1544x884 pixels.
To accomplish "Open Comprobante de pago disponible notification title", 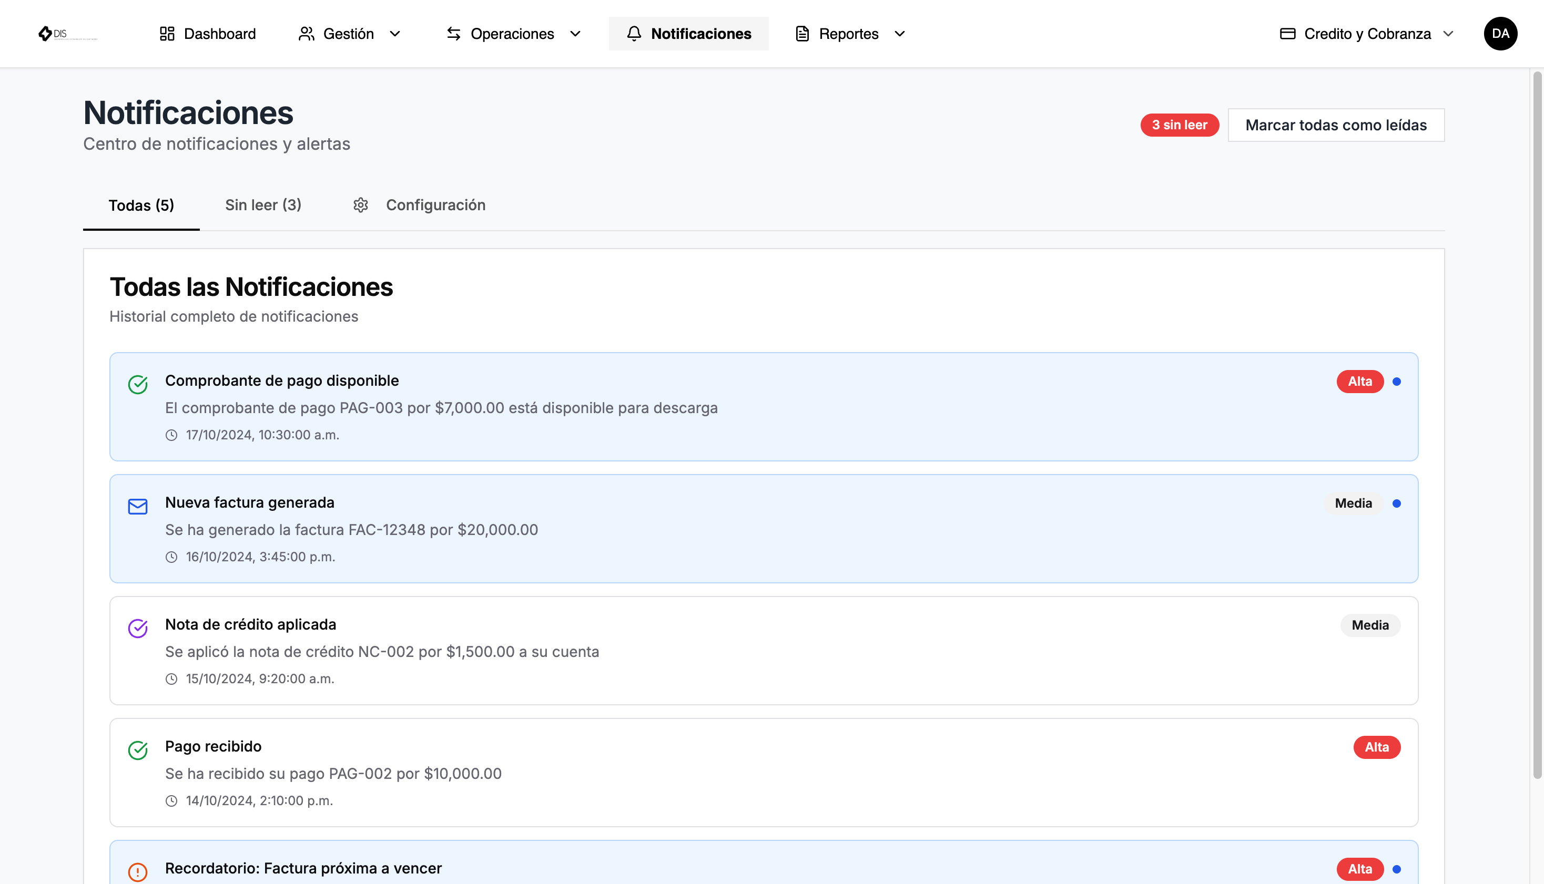I will (x=282, y=381).
